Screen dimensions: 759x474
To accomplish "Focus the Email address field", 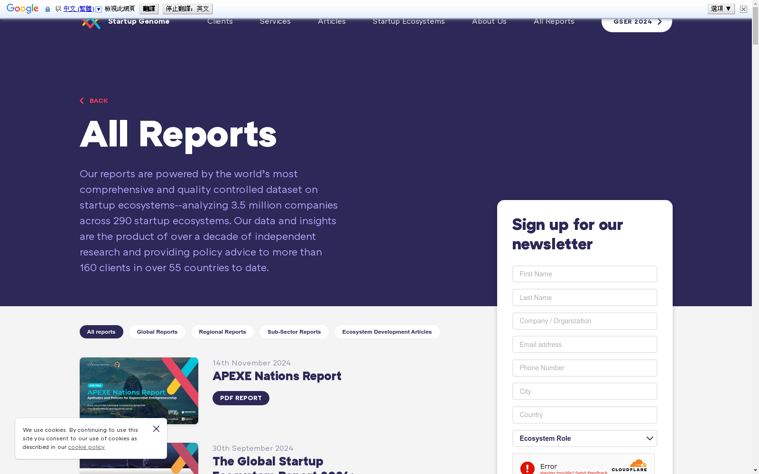I will click(x=584, y=345).
